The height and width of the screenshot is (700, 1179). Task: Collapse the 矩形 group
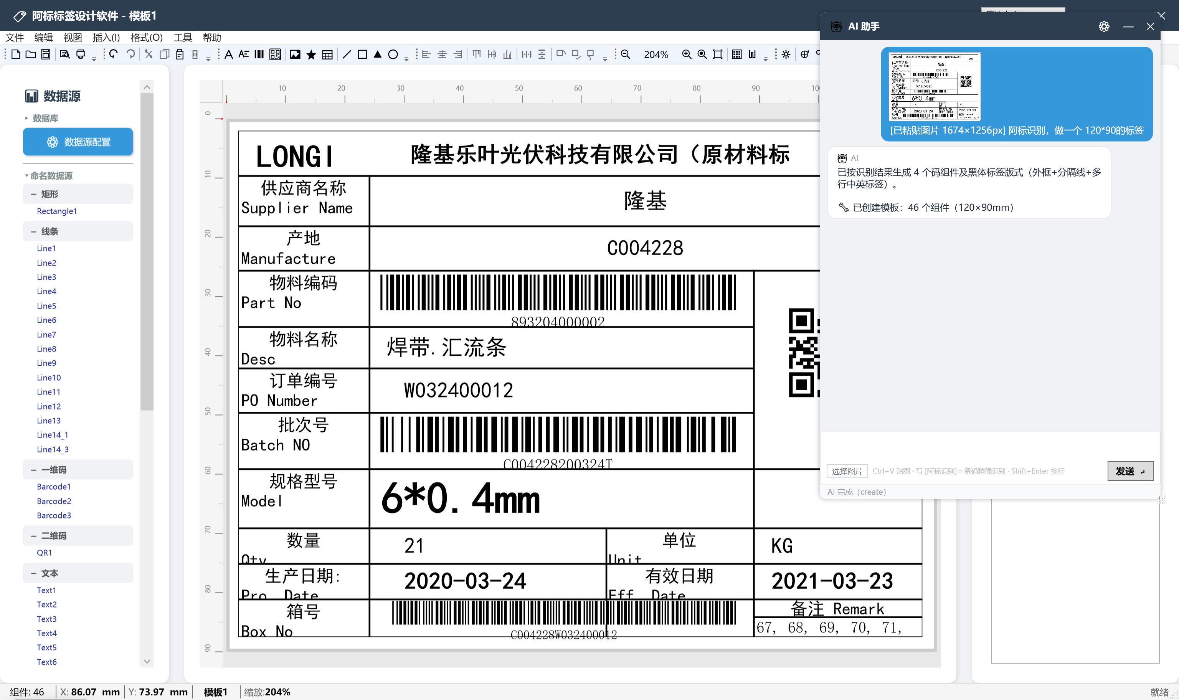point(33,194)
